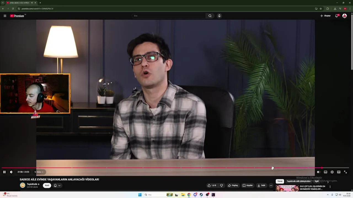Select the TepkiKolik adlı yükleyiciden chip
Viewport: 353px width, 198px height.
(x=298, y=181)
